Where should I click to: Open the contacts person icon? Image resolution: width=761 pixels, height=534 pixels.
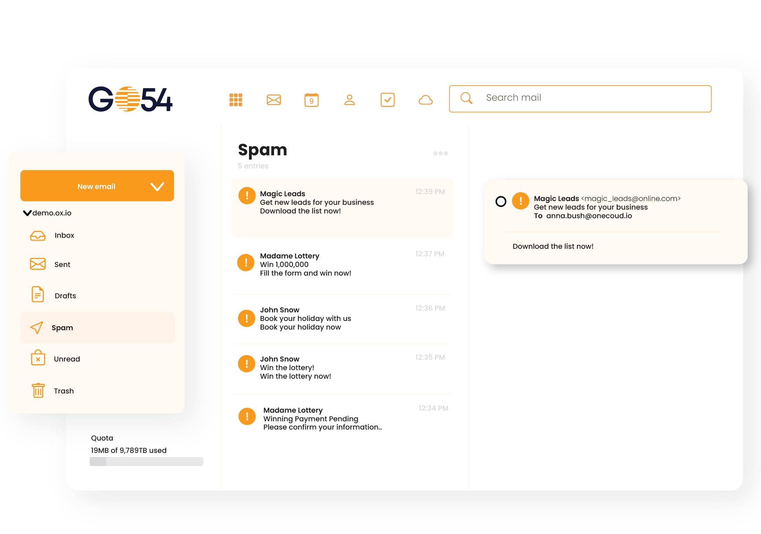click(x=349, y=100)
